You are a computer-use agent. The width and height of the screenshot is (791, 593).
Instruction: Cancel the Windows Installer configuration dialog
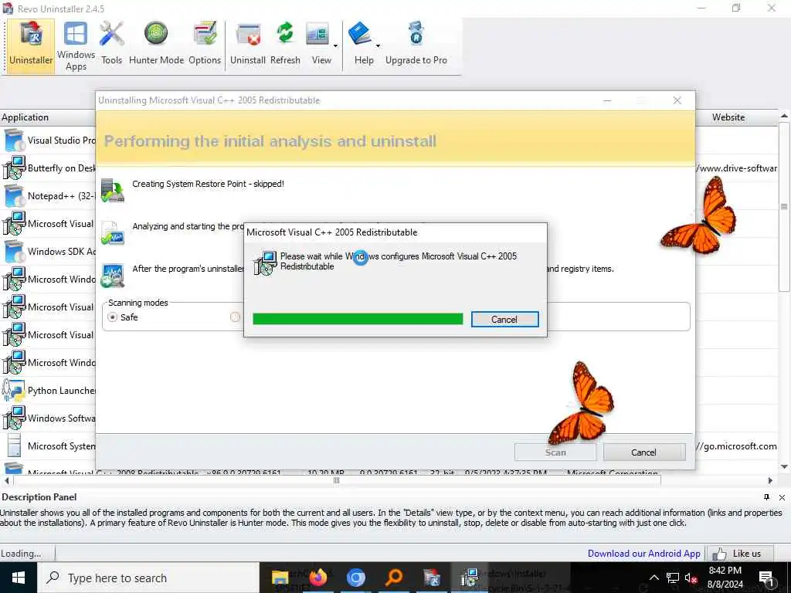pos(504,319)
